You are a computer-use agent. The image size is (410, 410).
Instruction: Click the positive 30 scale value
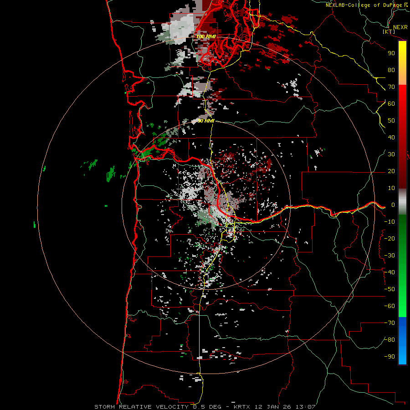pos(391,154)
